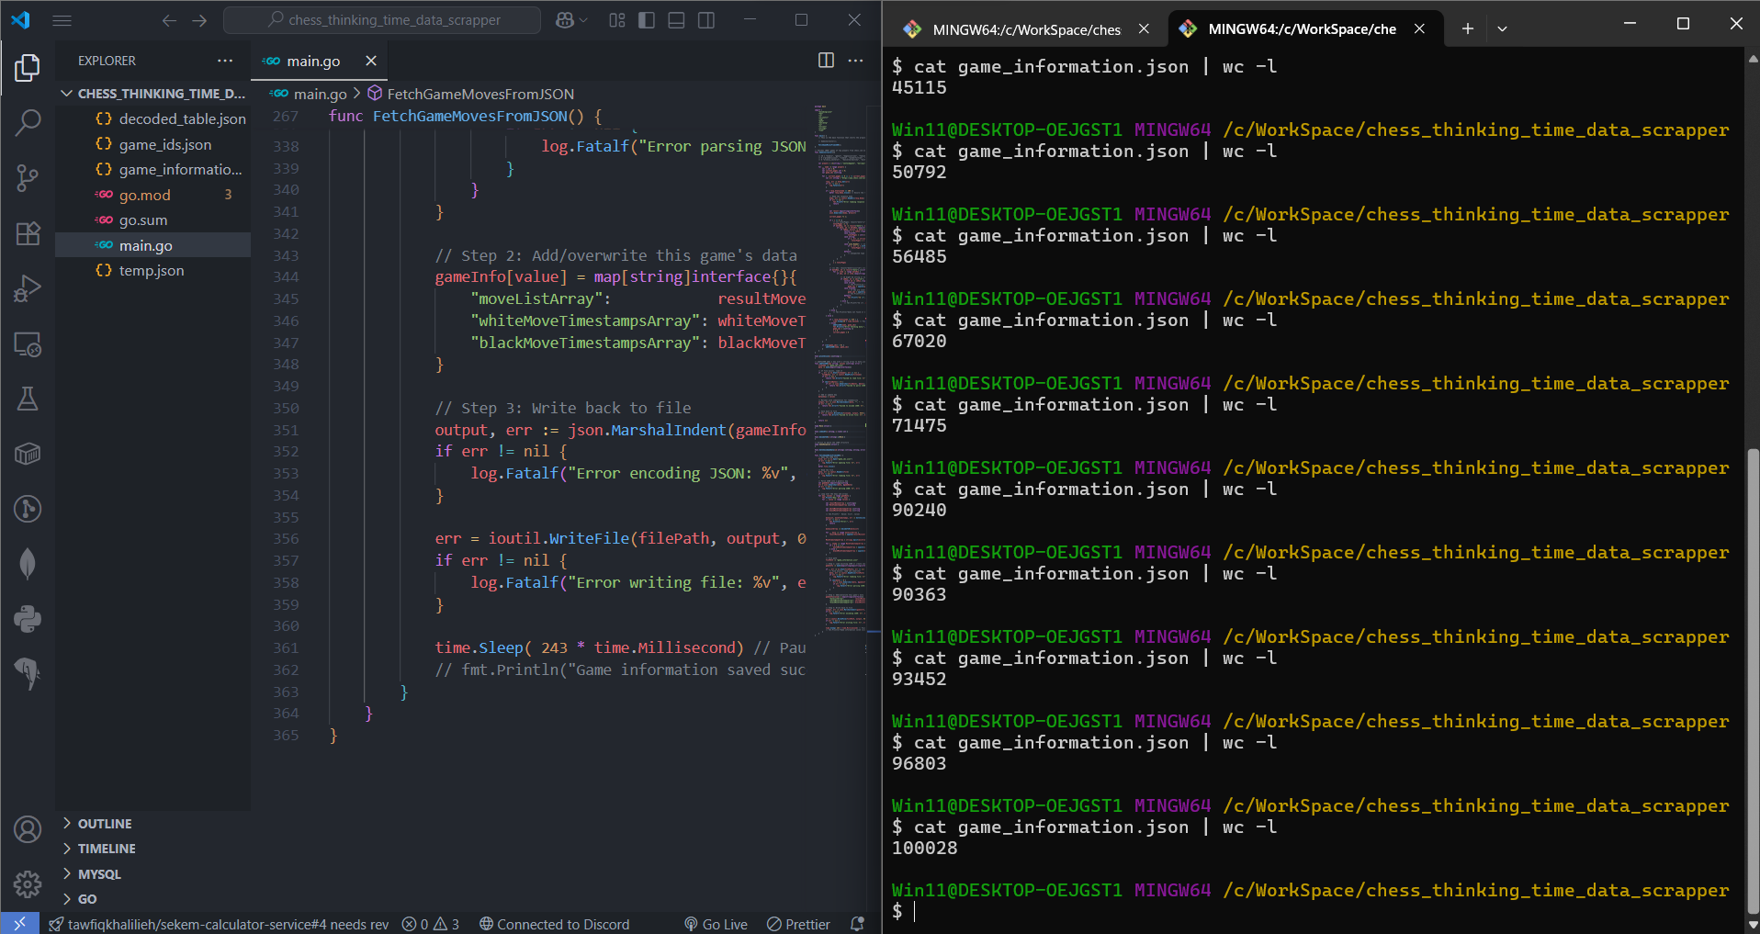The width and height of the screenshot is (1760, 934).
Task: Toggle the bottom Panel
Action: coord(676,20)
